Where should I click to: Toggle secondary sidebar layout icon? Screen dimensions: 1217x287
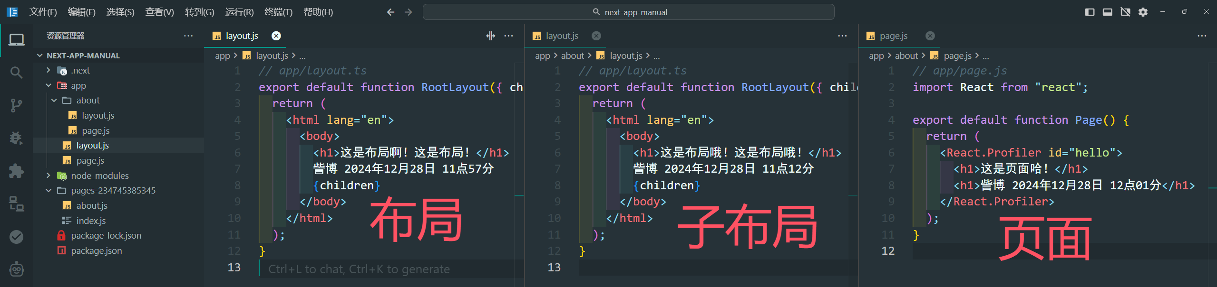[1125, 12]
